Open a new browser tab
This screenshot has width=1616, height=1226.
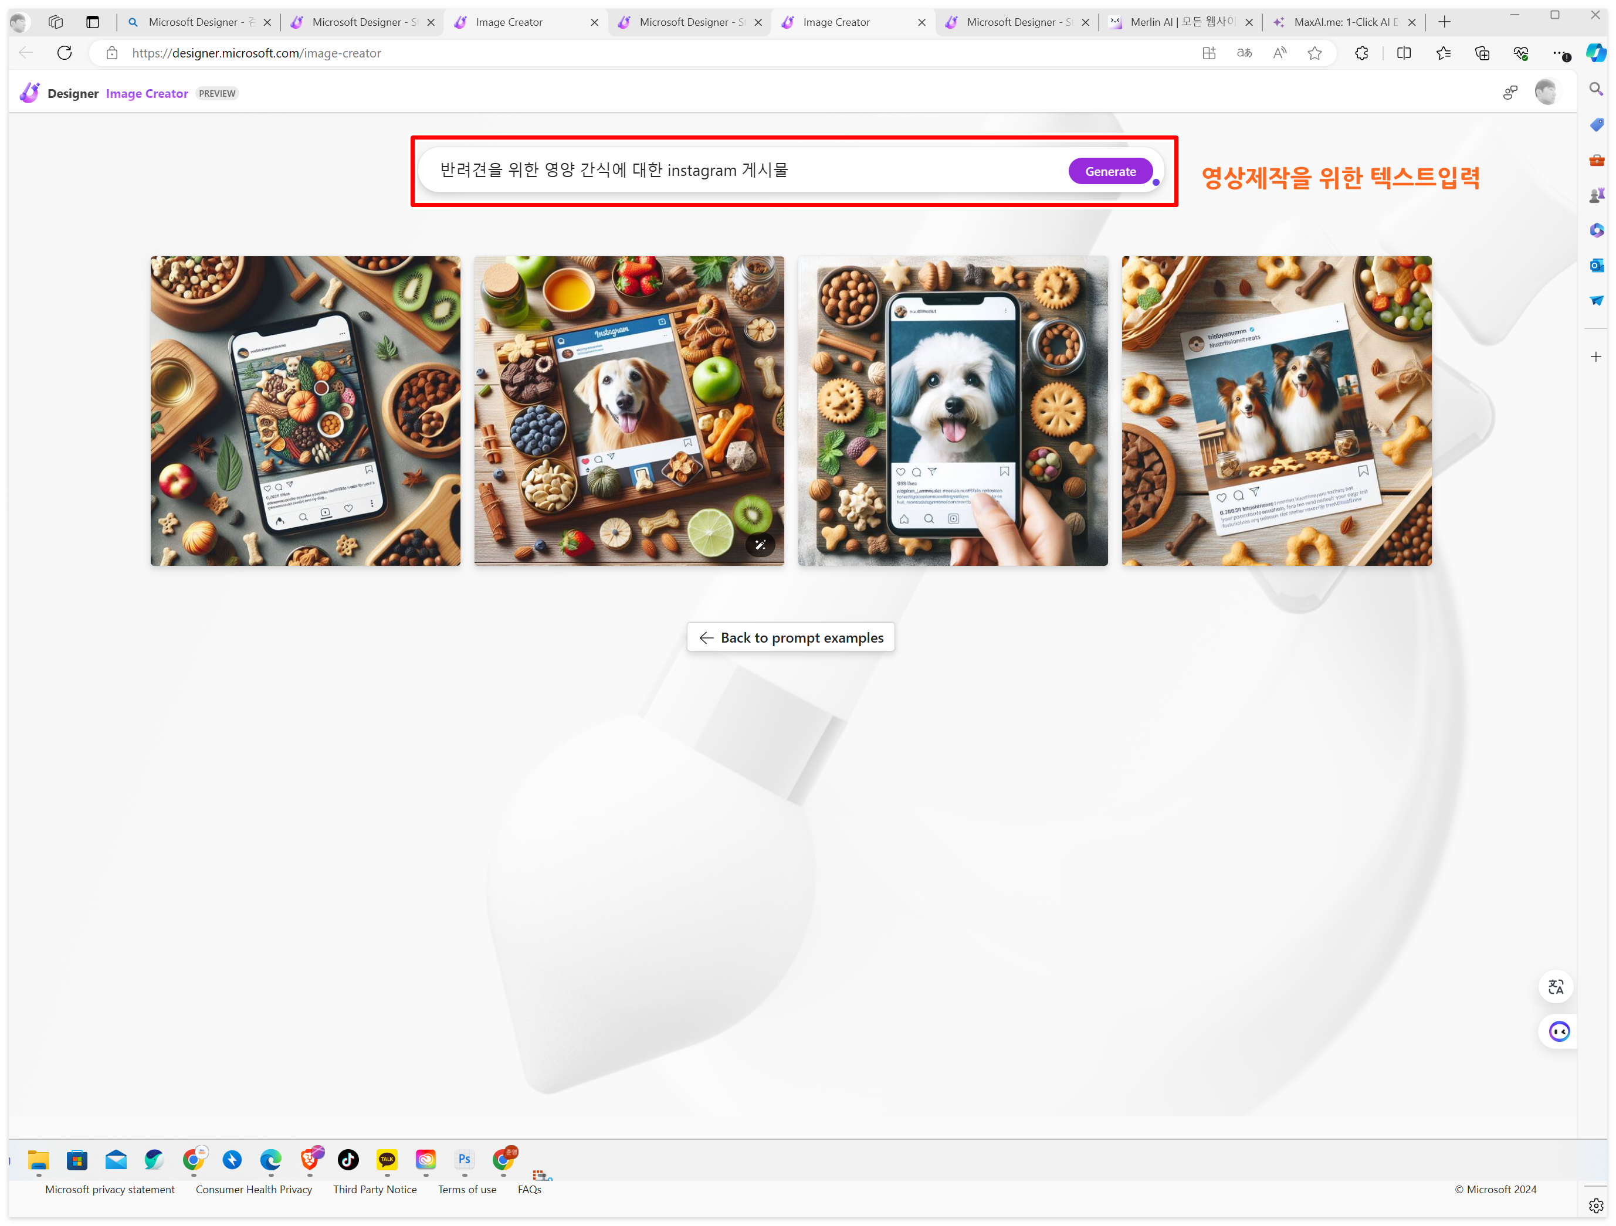[x=1444, y=22]
